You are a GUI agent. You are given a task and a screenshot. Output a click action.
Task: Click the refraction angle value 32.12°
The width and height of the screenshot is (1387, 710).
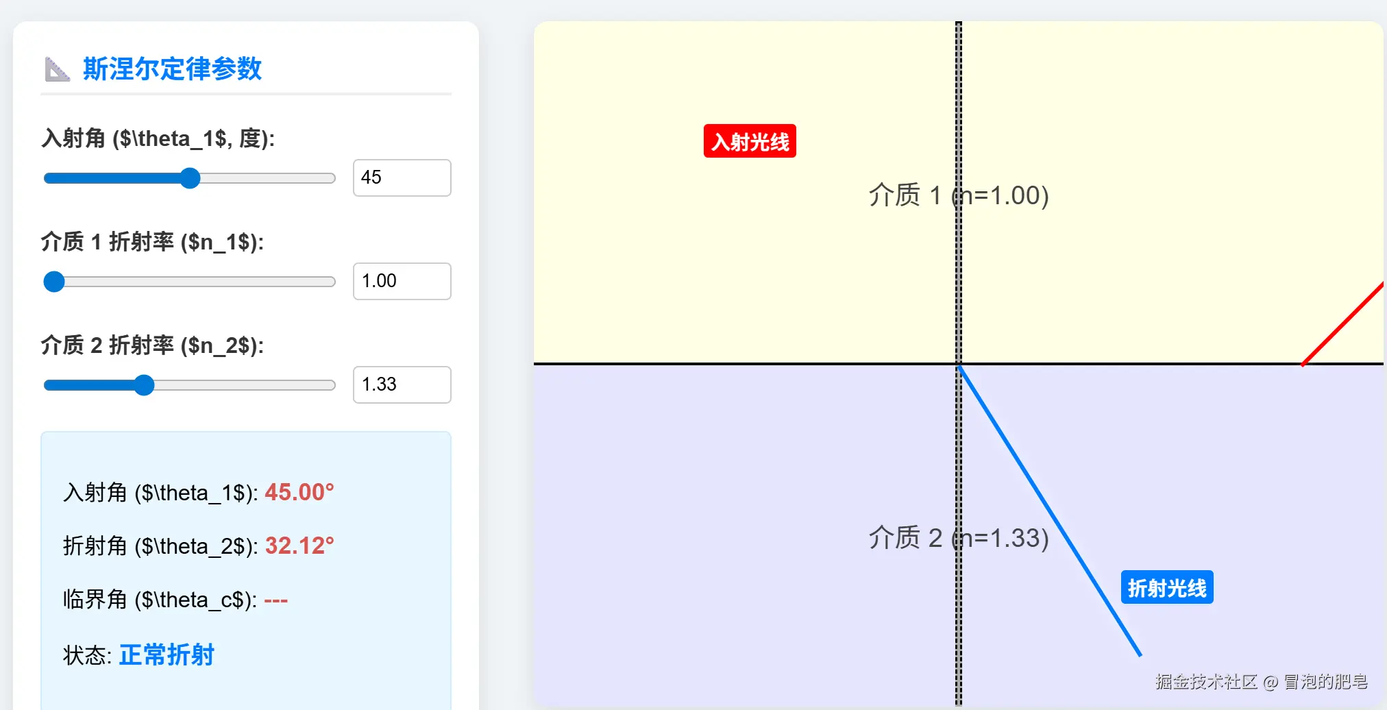[x=299, y=546]
